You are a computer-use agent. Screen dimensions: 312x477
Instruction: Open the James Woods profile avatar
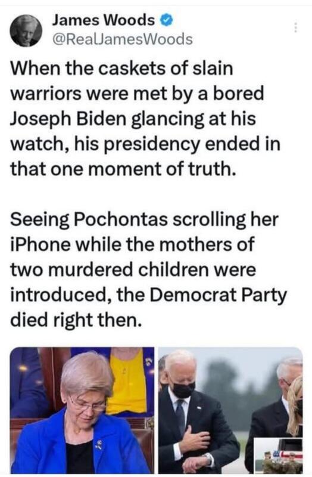pos(26,31)
